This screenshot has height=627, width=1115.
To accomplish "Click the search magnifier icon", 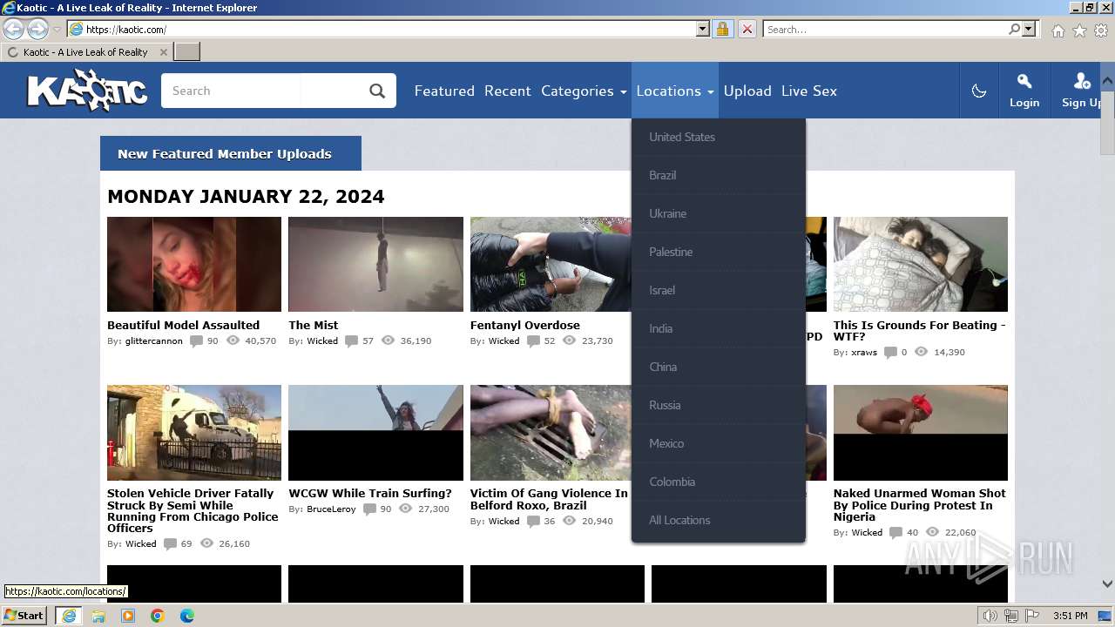I will click(377, 91).
